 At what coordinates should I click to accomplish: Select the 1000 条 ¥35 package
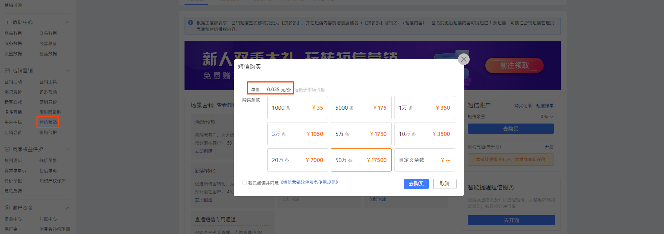coord(298,108)
